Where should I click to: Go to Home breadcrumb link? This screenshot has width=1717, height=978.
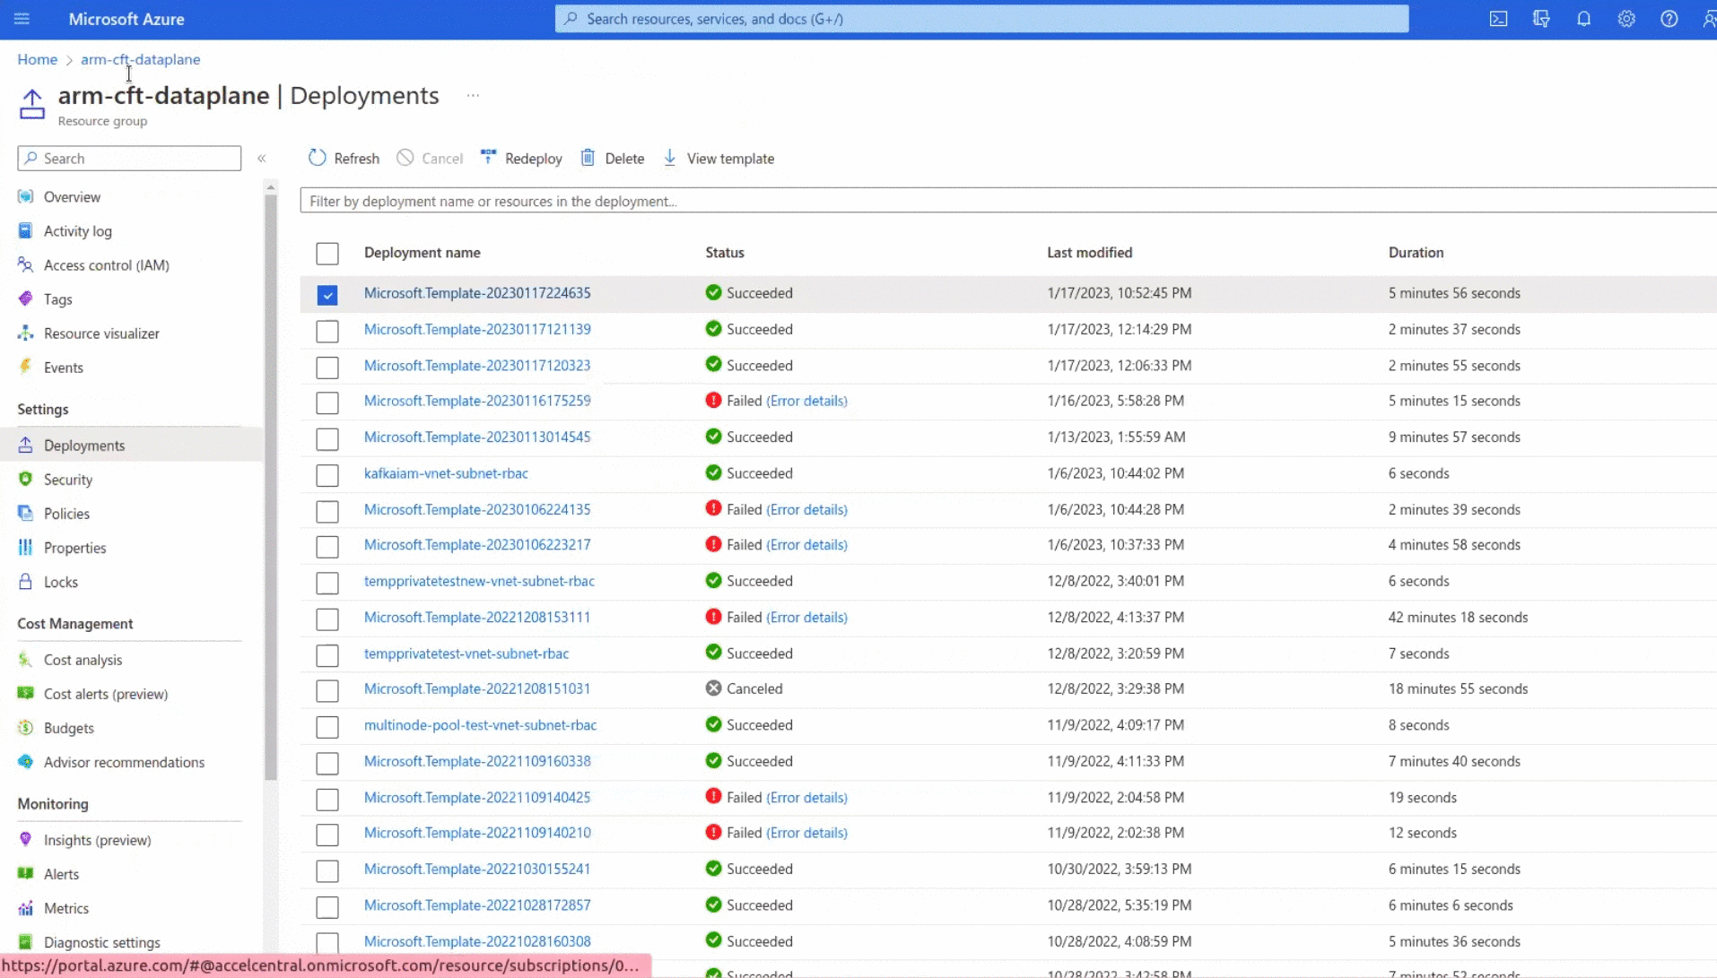(37, 59)
